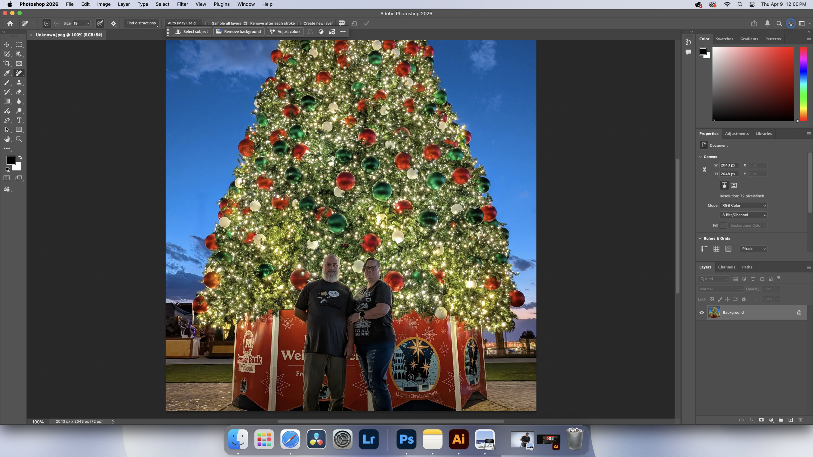The image size is (813, 457).
Task: Click the canvas width input field
Action: 729,165
